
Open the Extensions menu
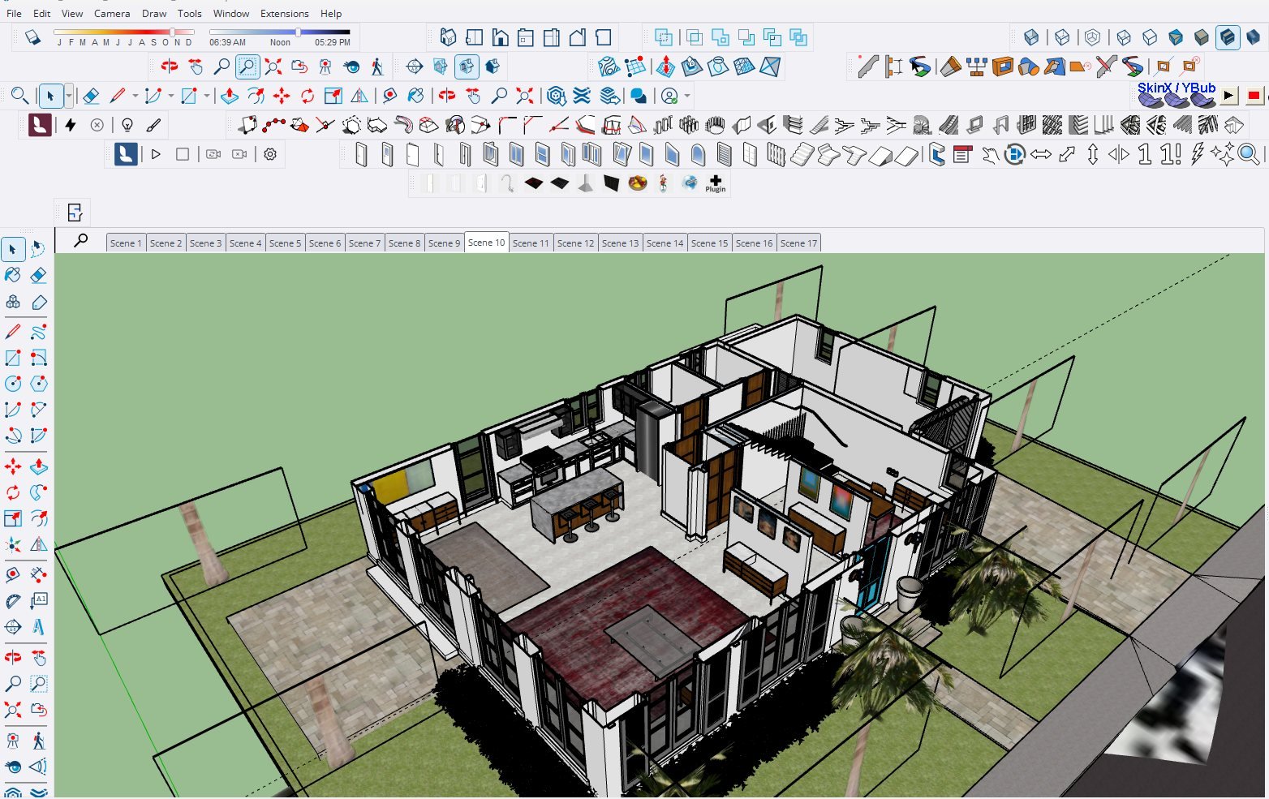tap(284, 14)
